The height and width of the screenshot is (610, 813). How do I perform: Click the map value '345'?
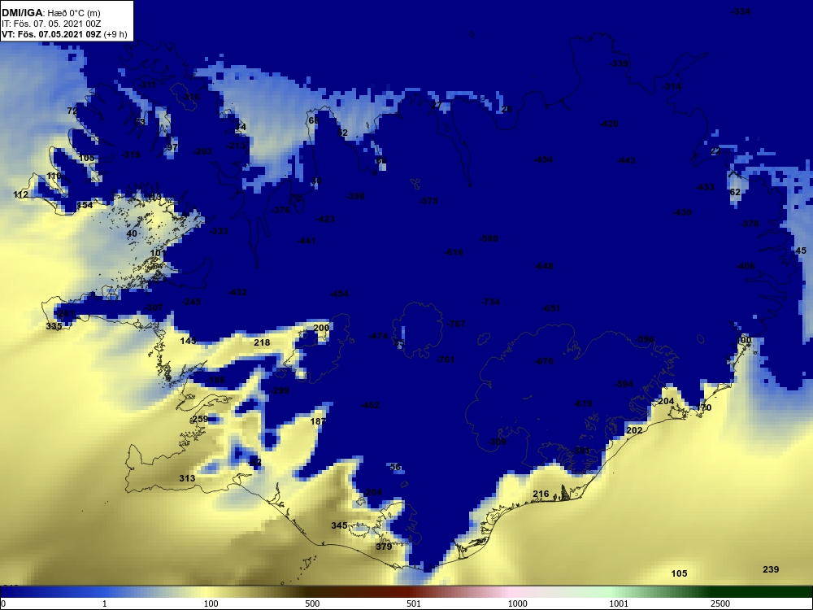pyautogui.click(x=339, y=525)
